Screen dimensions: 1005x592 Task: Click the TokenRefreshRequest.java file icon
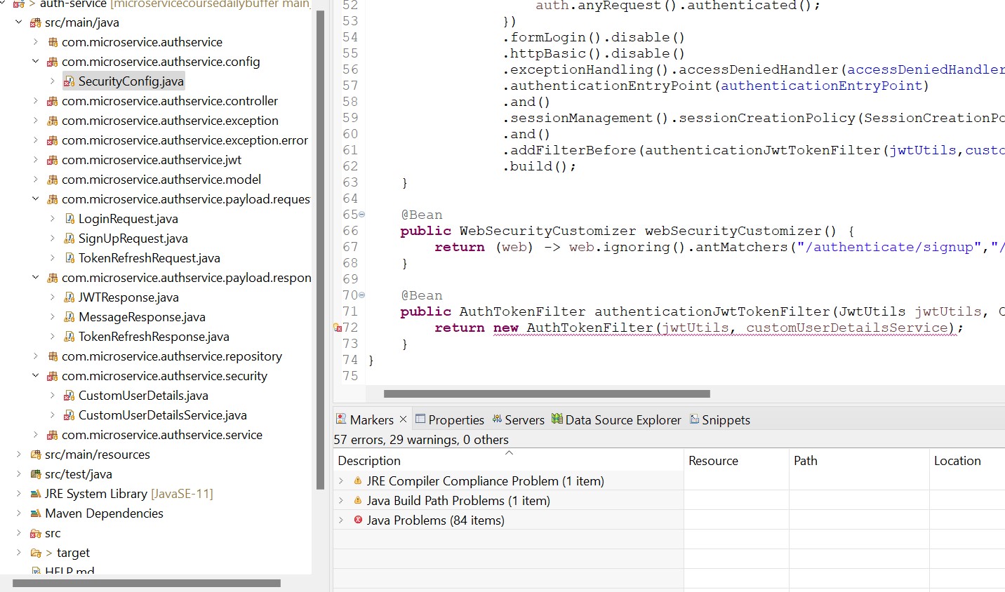[69, 258]
